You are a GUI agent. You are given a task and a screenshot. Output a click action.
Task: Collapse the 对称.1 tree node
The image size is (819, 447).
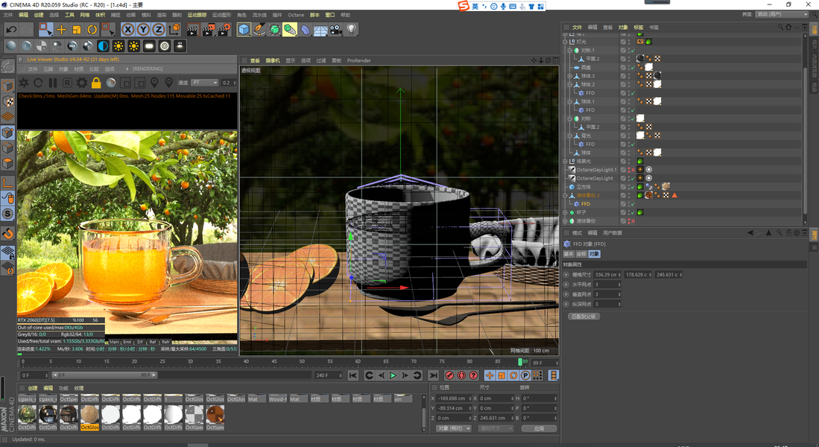(570, 51)
